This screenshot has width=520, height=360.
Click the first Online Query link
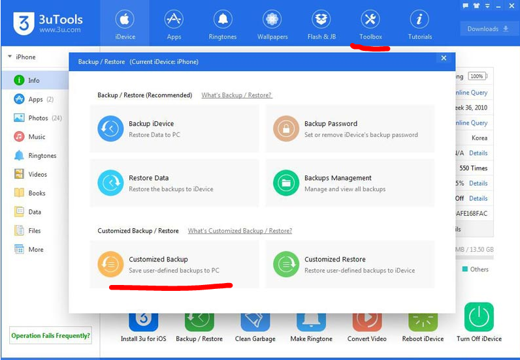click(x=471, y=93)
